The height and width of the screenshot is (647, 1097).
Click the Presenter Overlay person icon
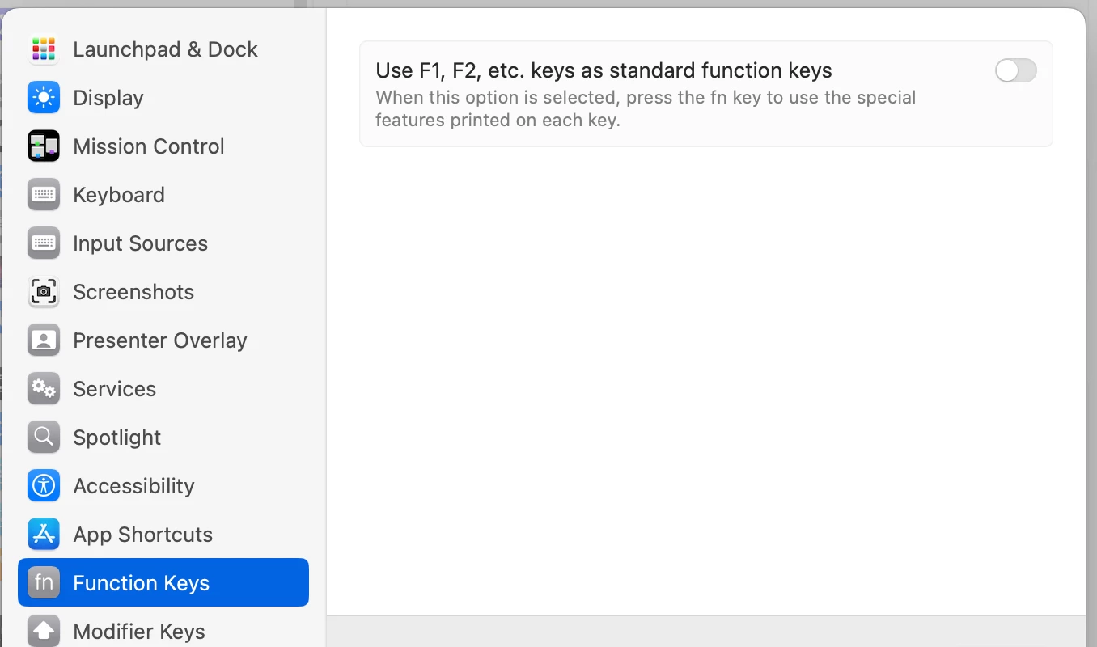click(x=44, y=340)
